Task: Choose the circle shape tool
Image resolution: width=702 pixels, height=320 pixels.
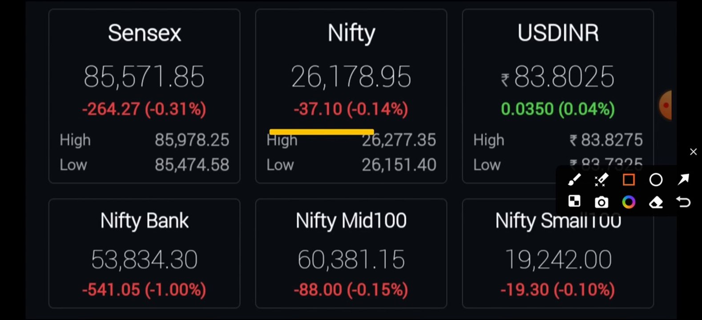Action: tap(656, 180)
